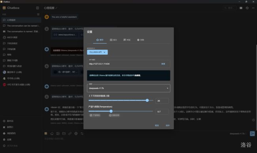This screenshot has width=257, height=153.
Task: Expand the deepseek-r1:7b model dropdown in settings
Action: [x=128, y=88]
